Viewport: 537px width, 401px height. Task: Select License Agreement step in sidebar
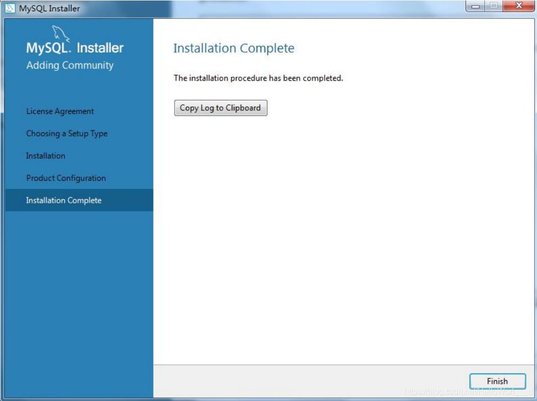click(60, 111)
